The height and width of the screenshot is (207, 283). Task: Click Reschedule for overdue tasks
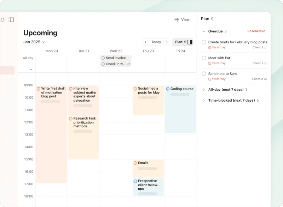click(256, 31)
